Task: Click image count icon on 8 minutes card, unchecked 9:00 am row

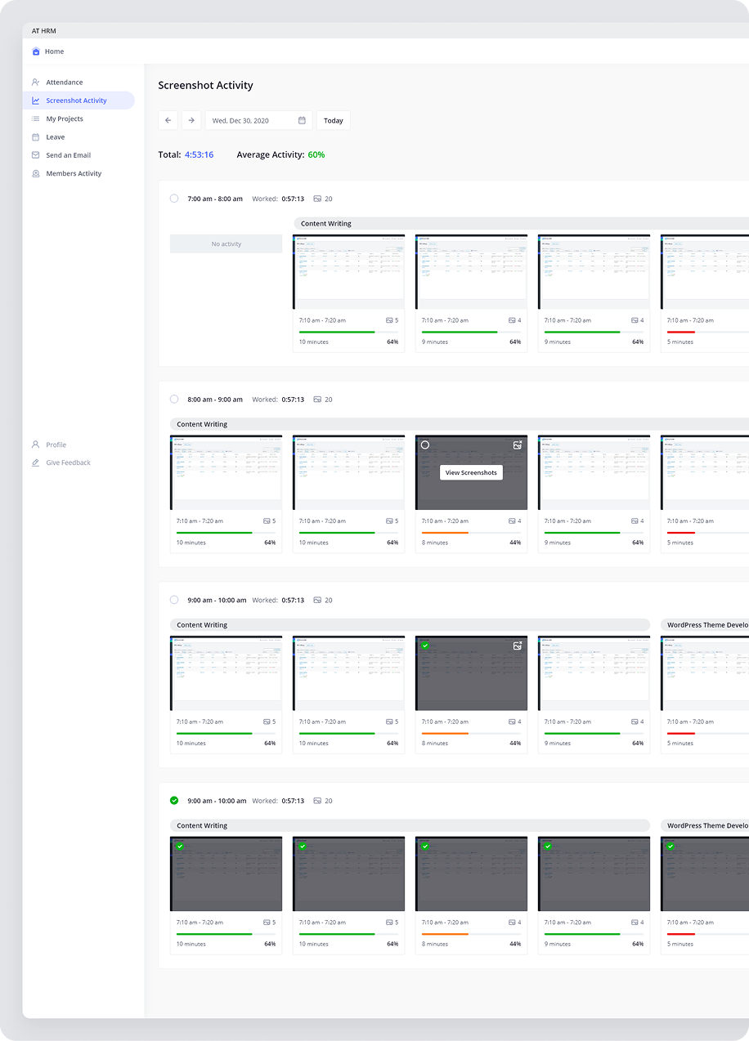Action: [512, 722]
